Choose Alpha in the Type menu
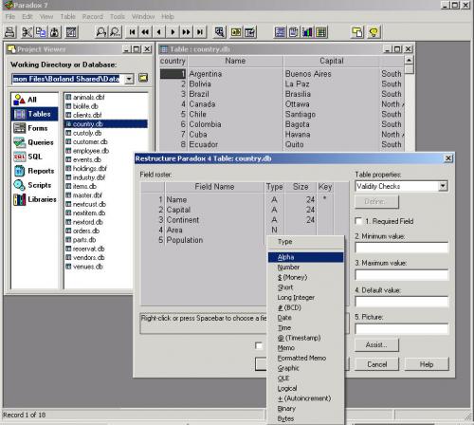This screenshot has width=474, height=425. click(305, 257)
